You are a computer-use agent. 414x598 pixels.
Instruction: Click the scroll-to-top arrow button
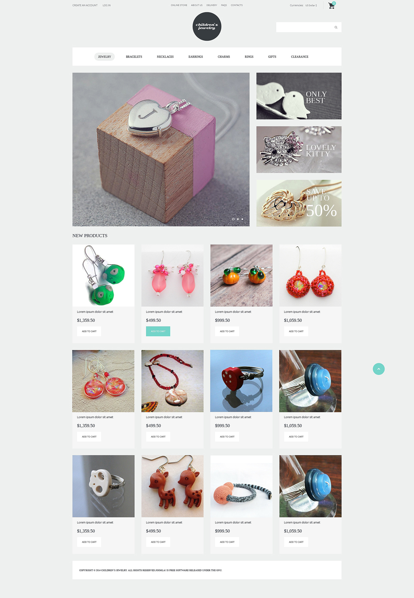pos(378,369)
